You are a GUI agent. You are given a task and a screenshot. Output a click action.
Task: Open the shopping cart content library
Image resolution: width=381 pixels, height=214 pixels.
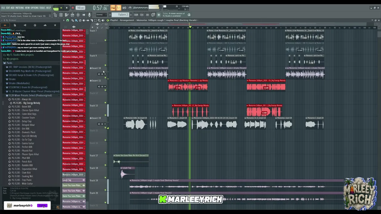point(159,15)
